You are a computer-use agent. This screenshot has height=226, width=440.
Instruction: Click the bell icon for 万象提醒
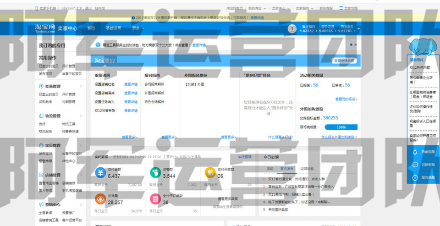click(415, 152)
